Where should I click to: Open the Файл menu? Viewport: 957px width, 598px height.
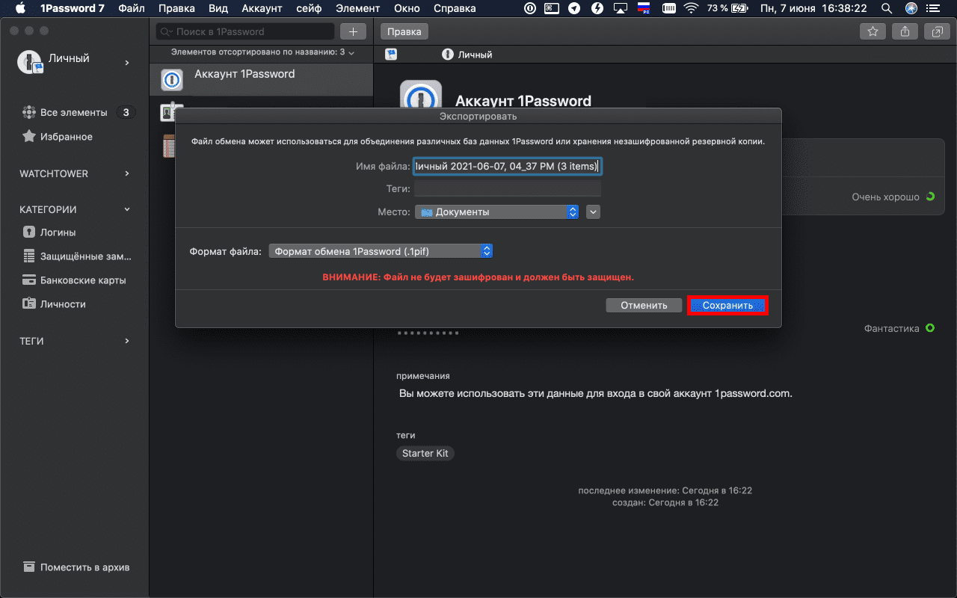point(131,9)
